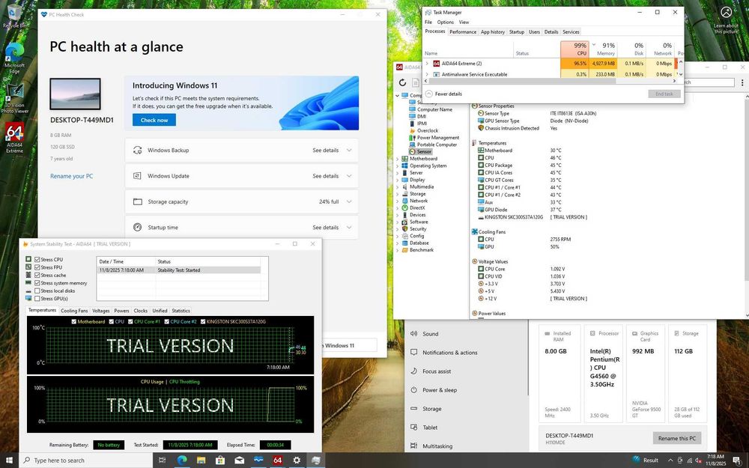Open File Explorer from the taskbar
Image resolution: width=749 pixels, height=468 pixels.
coord(201,461)
